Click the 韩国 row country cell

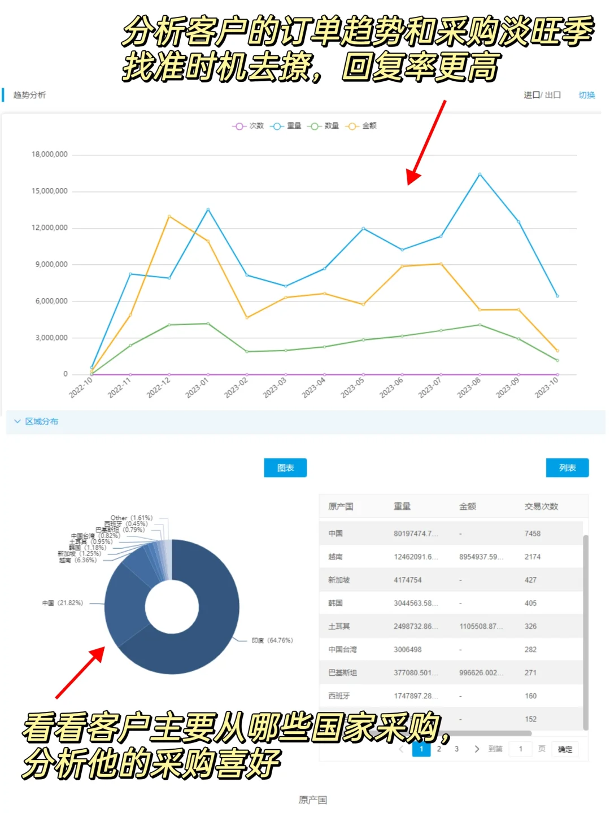coord(335,603)
